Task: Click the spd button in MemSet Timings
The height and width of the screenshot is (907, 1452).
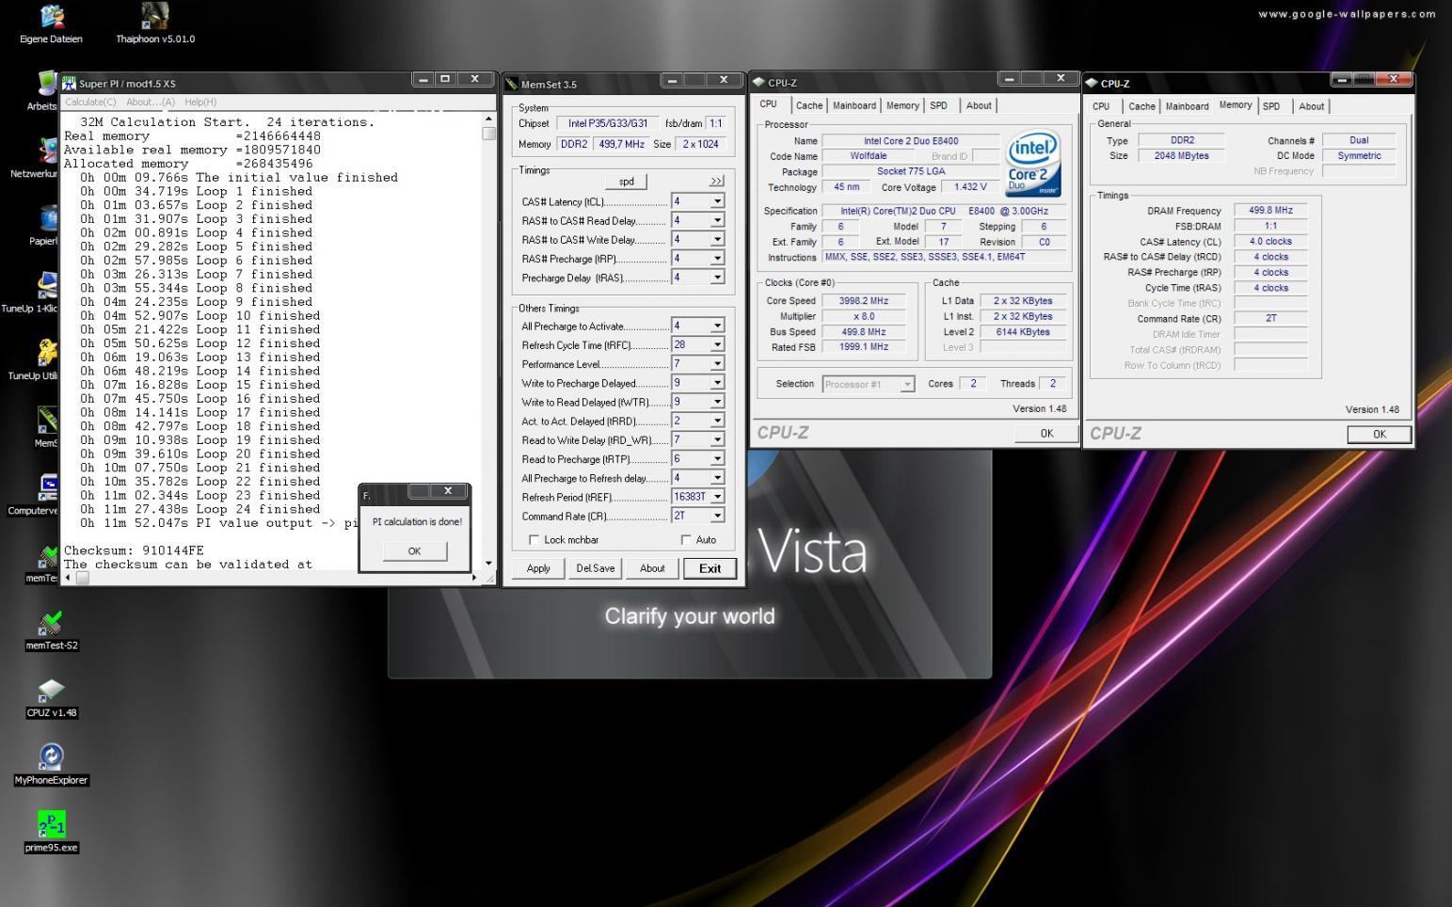Action: pyautogui.click(x=627, y=182)
